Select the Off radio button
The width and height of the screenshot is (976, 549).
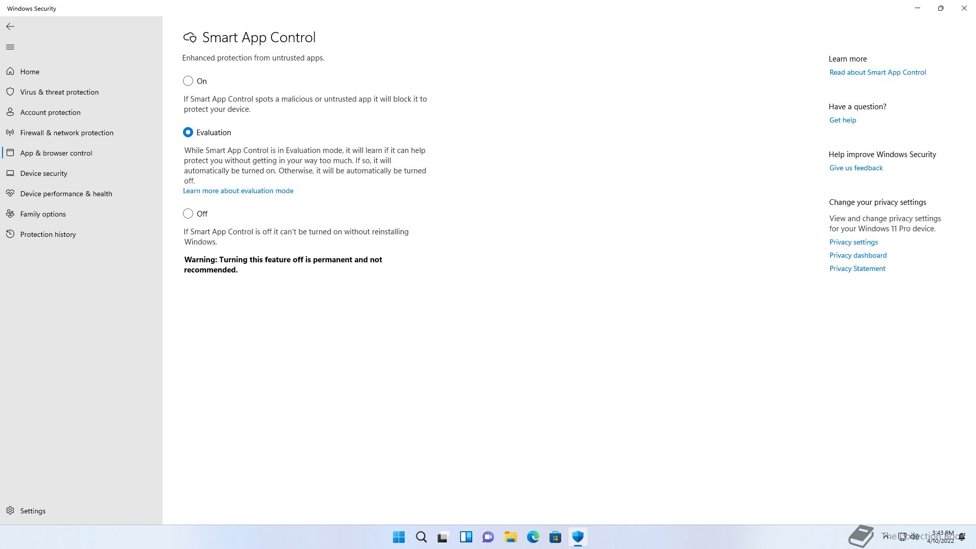[x=188, y=214]
